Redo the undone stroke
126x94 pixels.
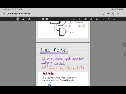(x=68, y=19)
